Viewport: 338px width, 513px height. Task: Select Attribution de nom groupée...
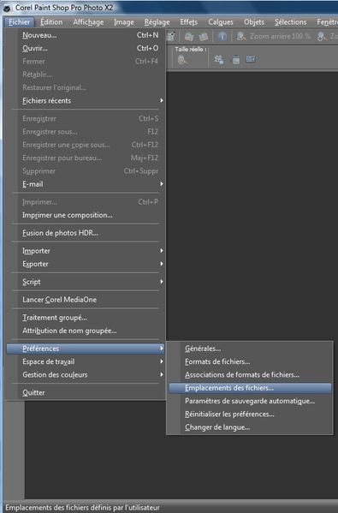[x=86, y=331]
